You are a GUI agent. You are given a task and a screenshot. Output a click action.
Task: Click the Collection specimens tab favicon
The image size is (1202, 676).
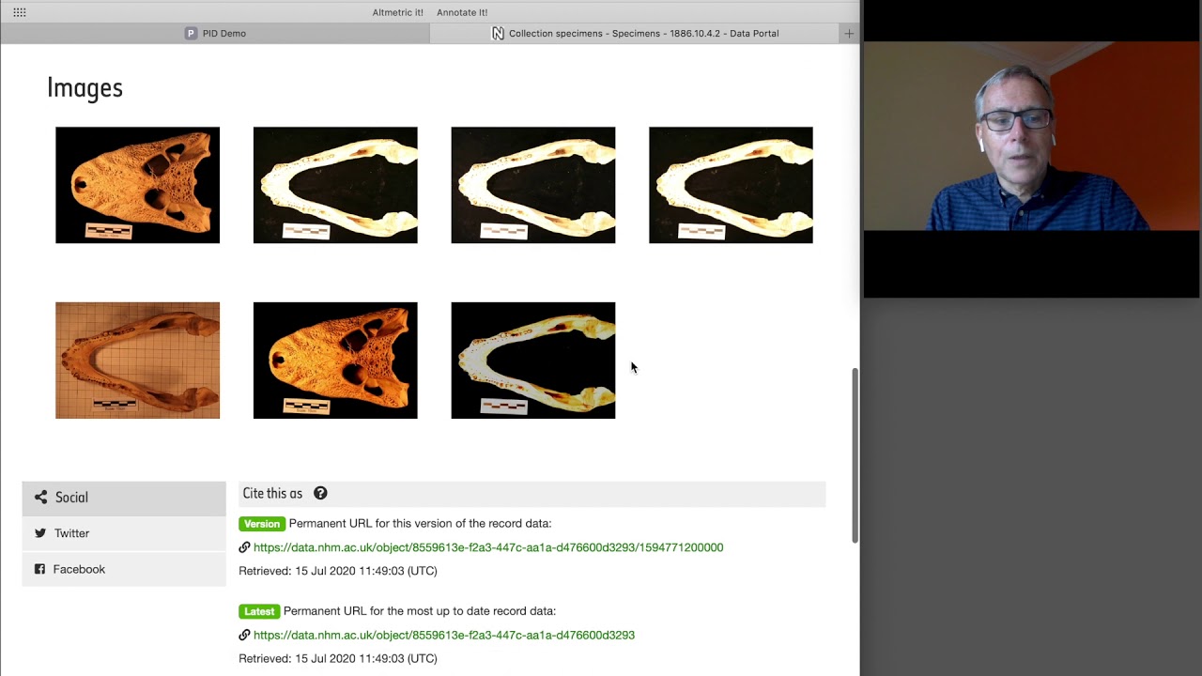pyautogui.click(x=498, y=33)
